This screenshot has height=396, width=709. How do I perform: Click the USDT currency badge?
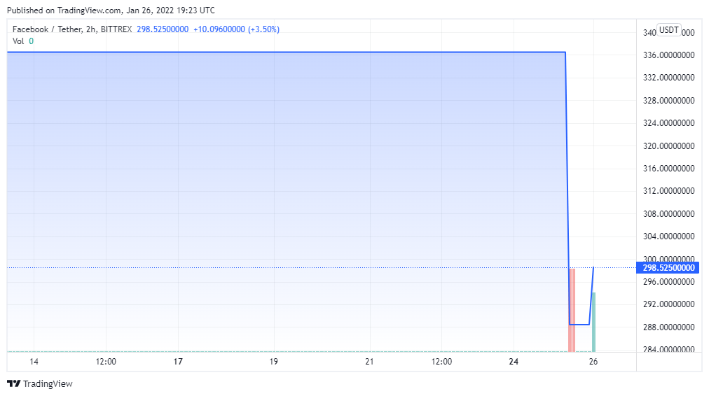[x=669, y=30]
